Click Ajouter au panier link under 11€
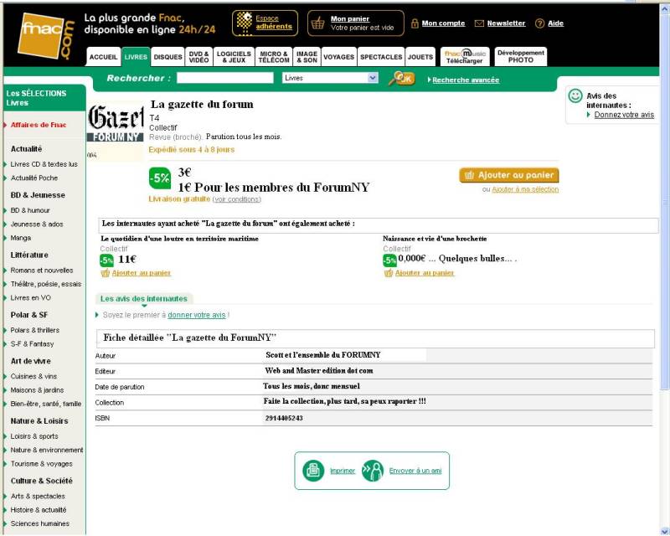The width and height of the screenshot is (670, 536). 141,273
